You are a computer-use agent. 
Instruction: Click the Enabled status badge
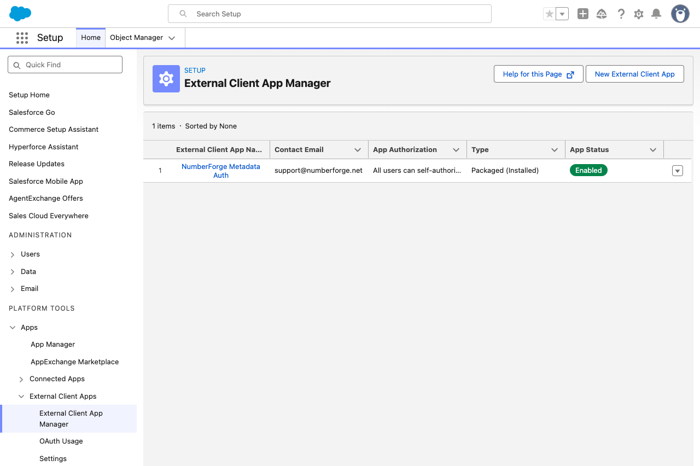588,170
